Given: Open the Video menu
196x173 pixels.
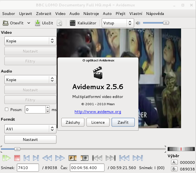Looking at the screenshot, I should click(x=60, y=14).
